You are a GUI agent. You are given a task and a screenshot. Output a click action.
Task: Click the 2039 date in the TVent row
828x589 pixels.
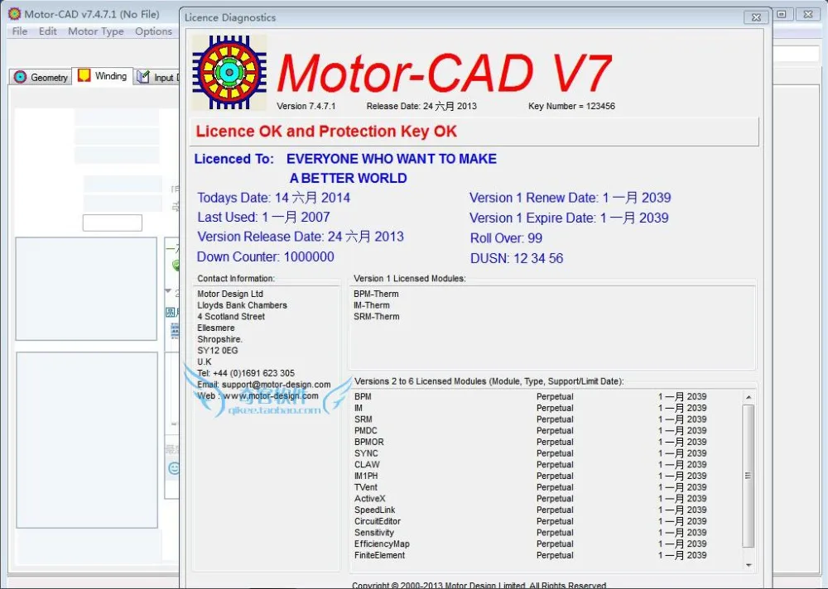coord(682,487)
